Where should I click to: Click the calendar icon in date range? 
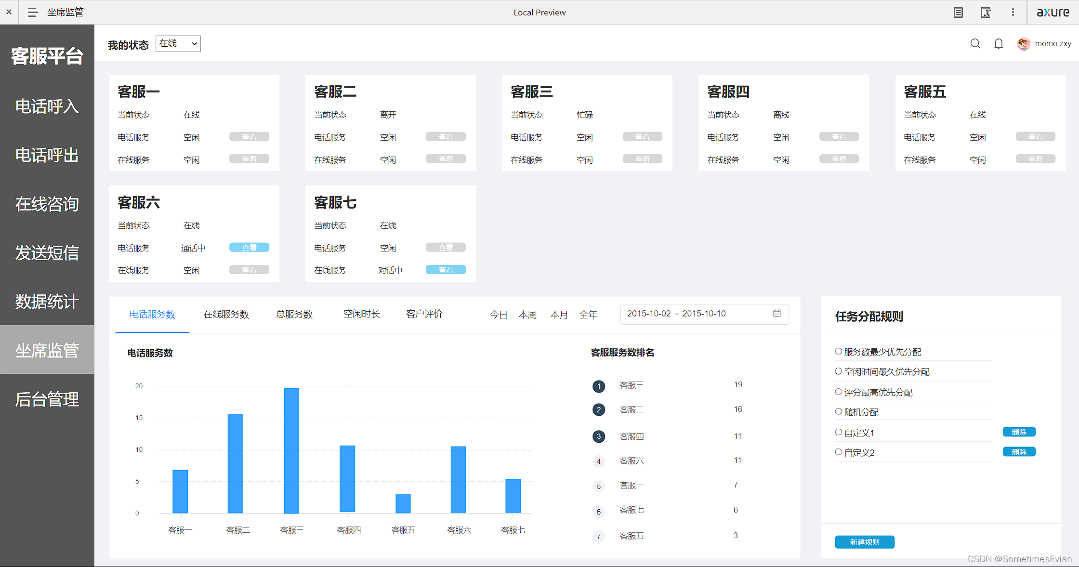[x=776, y=313]
